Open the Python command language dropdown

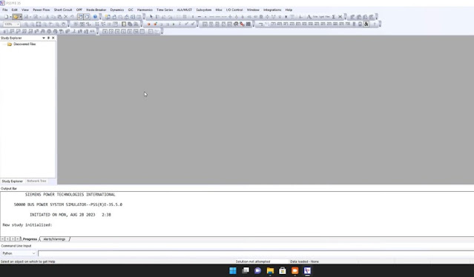coord(33,253)
